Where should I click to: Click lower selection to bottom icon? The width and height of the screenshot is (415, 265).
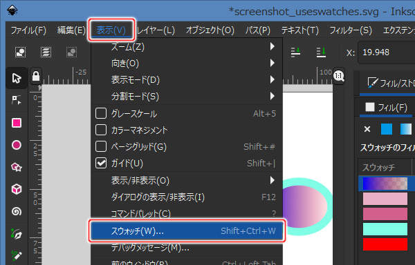(x=321, y=52)
